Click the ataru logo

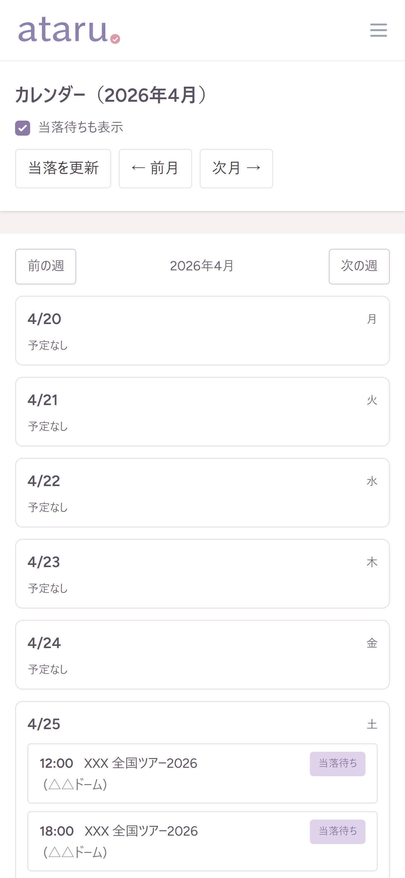coord(69,30)
